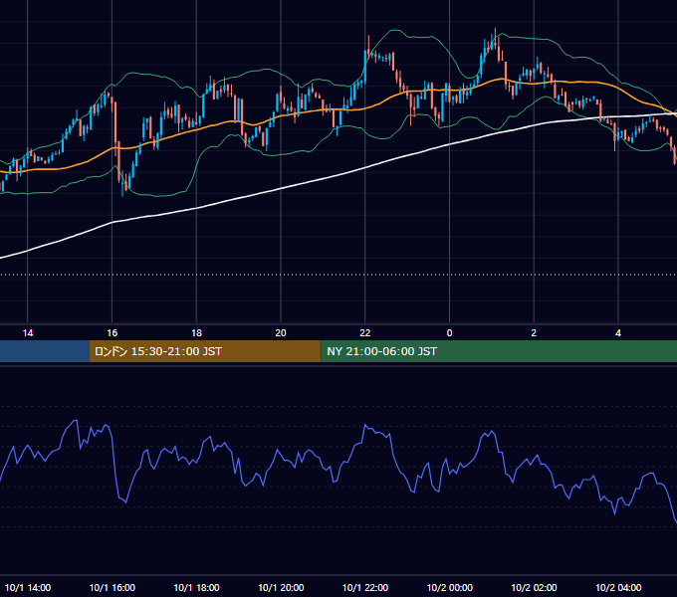Click hour label 4 on price chart axis
Screen dimensions: 677x597
(x=618, y=333)
